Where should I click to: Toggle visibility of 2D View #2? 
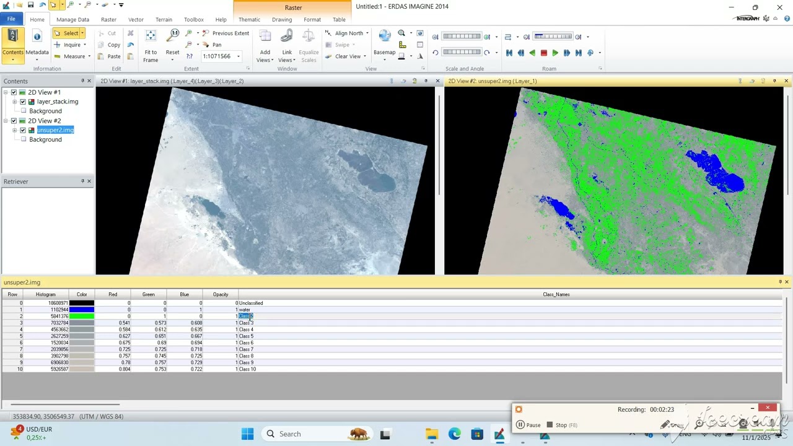point(14,121)
